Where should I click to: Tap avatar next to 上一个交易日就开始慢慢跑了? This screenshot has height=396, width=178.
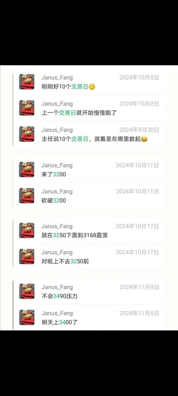coord(27,108)
